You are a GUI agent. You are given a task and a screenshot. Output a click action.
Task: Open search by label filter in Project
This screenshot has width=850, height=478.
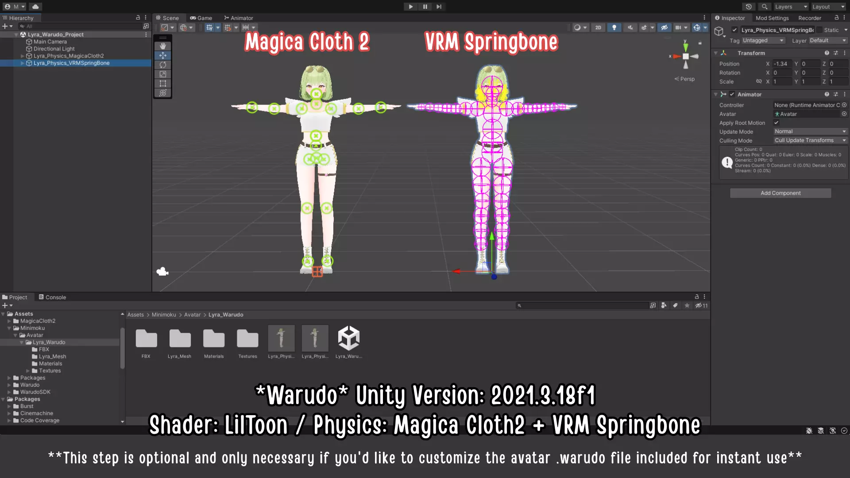click(675, 305)
